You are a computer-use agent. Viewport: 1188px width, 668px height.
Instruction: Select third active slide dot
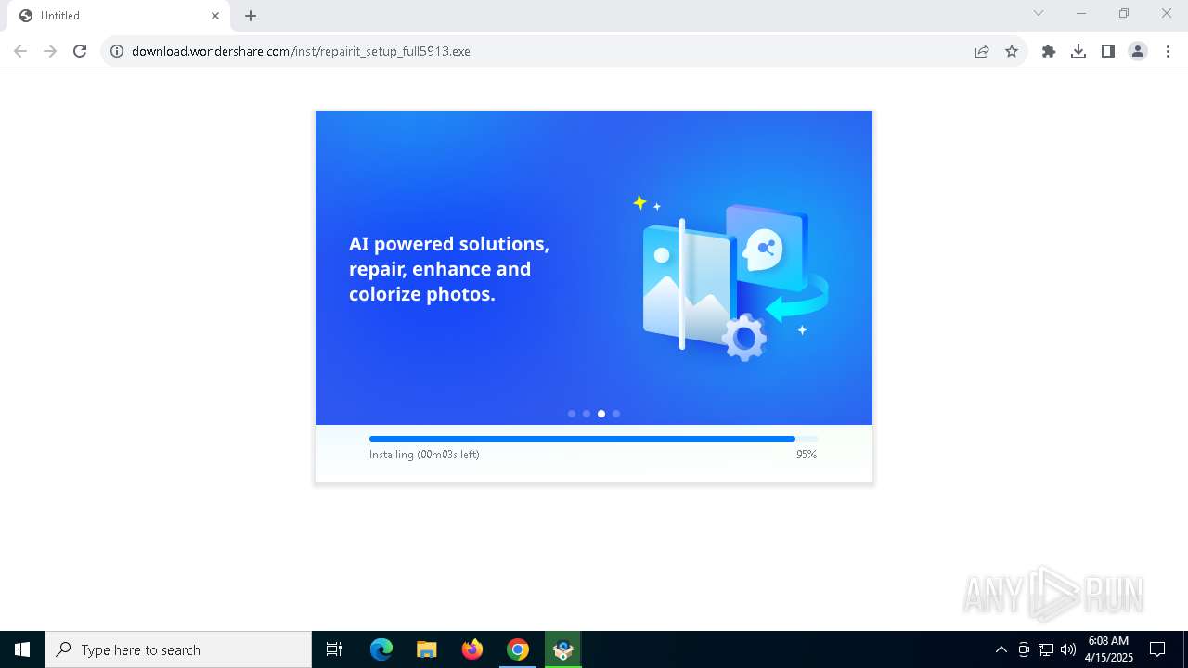(x=601, y=414)
